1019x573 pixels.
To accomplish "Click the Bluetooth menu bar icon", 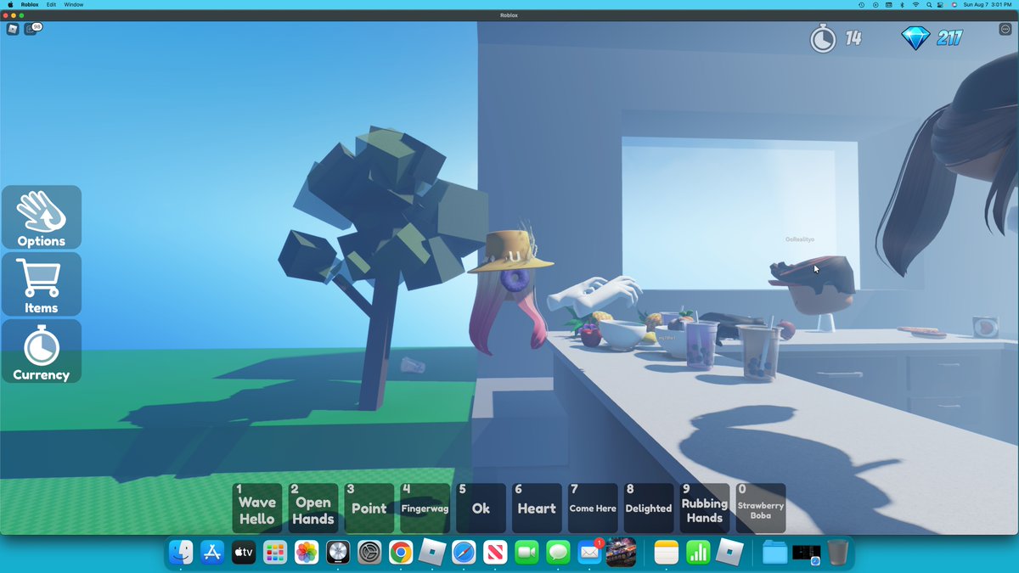I will point(902,4).
